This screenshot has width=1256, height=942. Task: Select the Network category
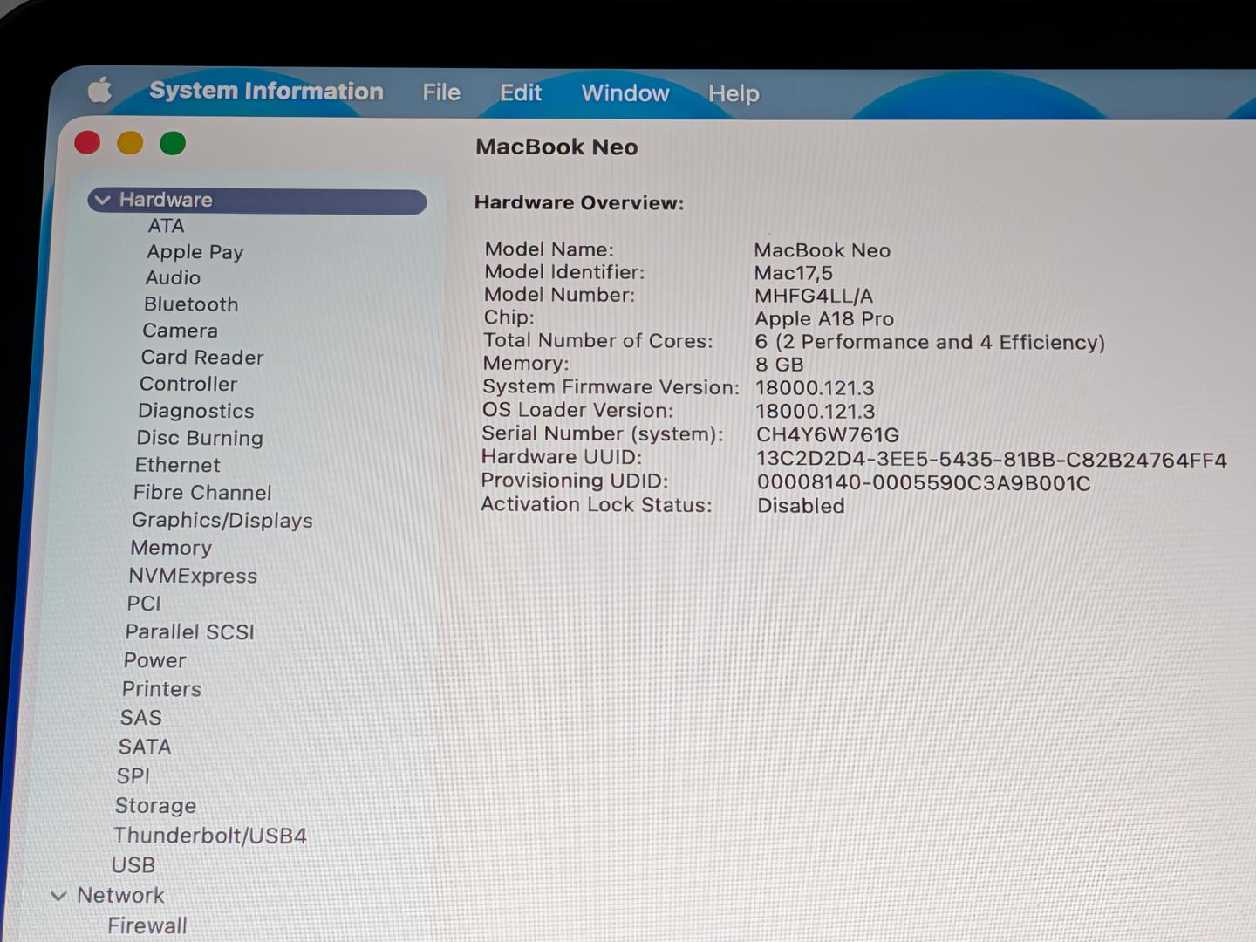coord(120,896)
